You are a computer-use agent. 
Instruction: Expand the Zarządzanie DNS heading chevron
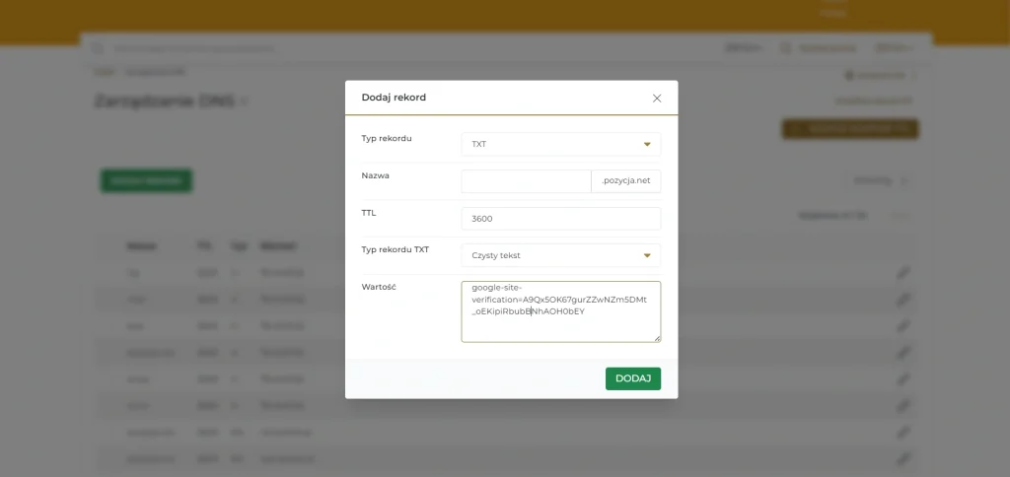(x=245, y=102)
